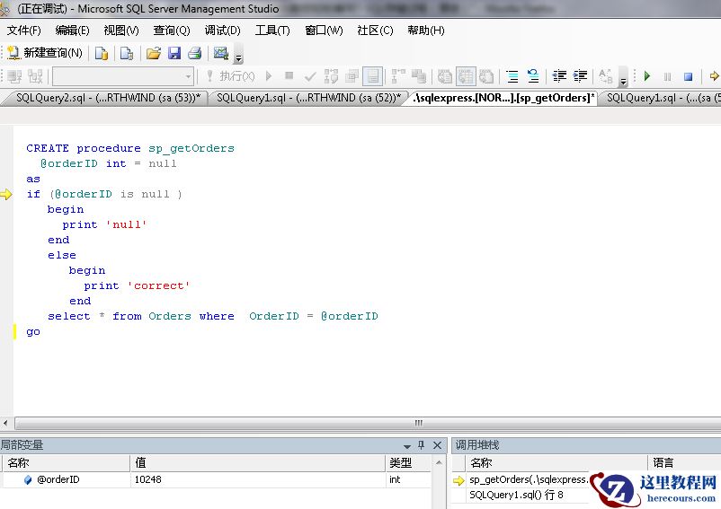Viewport: 721px width, 509px height.
Task: Select Results to File icon
Action: click(x=486, y=76)
